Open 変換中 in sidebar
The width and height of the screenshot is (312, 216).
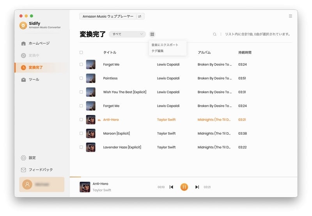click(34, 55)
